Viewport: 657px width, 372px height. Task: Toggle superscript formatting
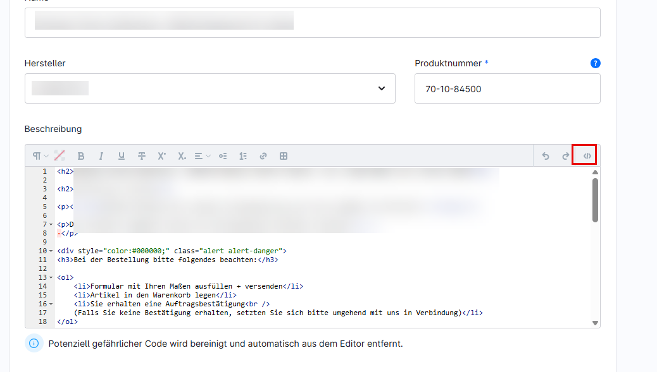coord(161,156)
